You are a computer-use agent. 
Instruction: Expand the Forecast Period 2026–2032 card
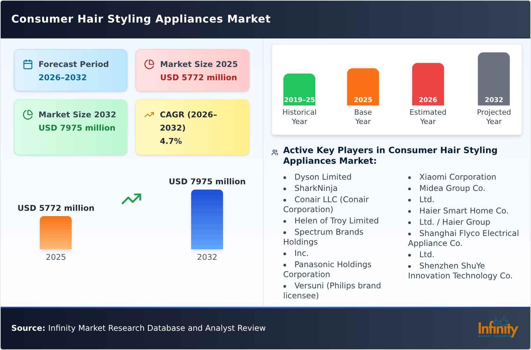pos(70,70)
